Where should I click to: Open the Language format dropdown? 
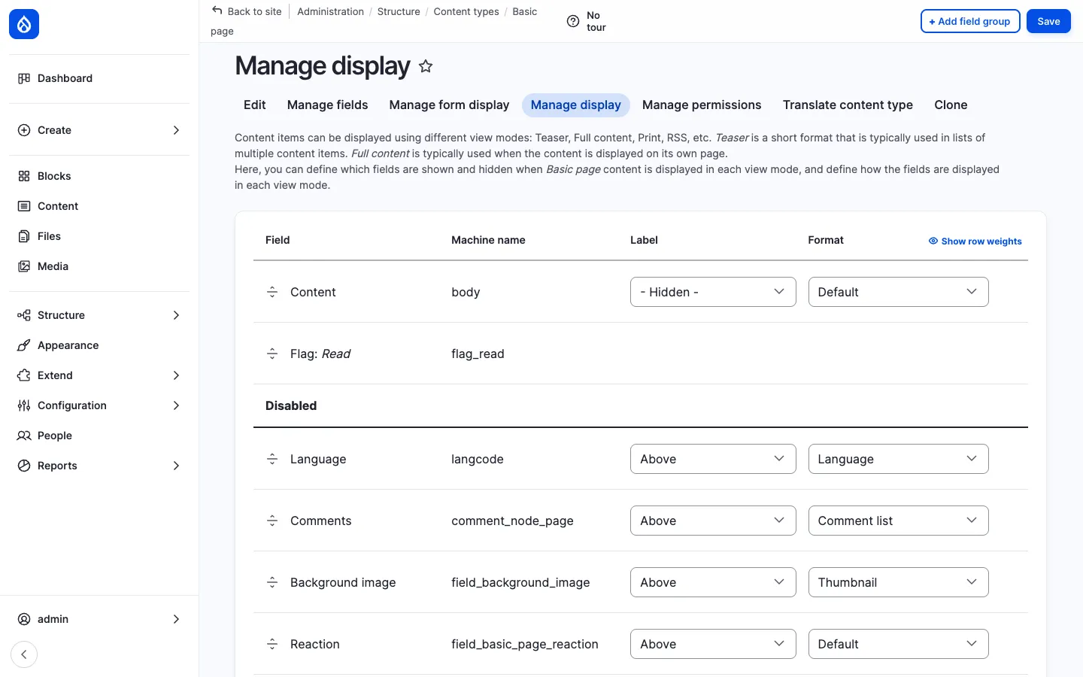click(898, 459)
